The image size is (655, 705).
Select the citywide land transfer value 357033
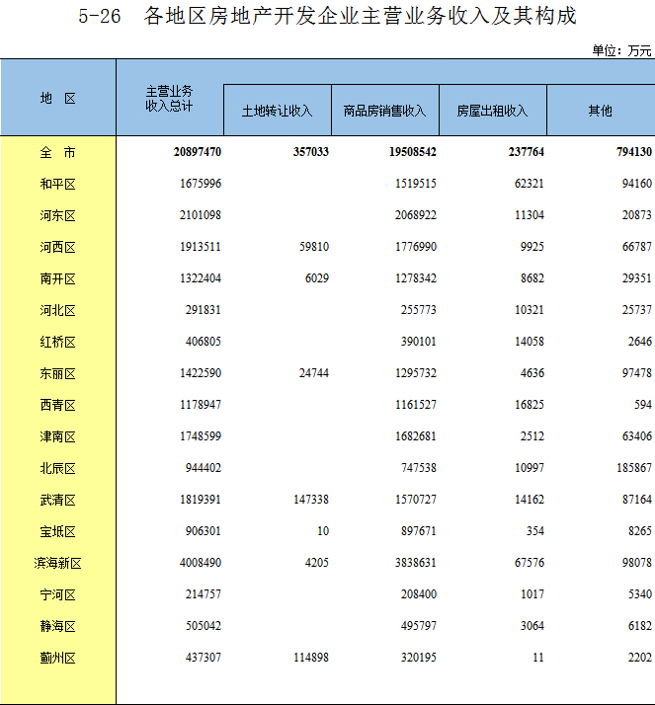[311, 152]
